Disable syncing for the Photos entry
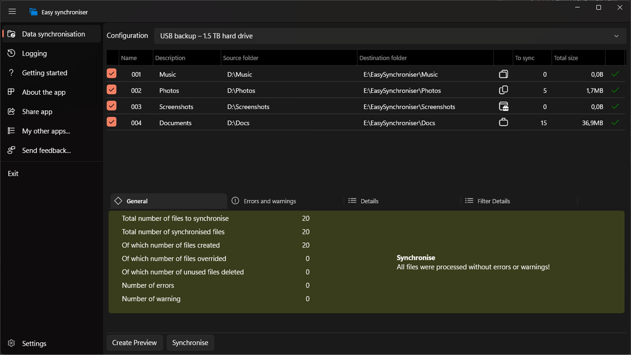631x355 pixels. [x=111, y=89]
